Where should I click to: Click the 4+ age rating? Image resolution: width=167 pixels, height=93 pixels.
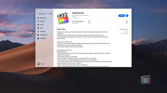(127, 22)
